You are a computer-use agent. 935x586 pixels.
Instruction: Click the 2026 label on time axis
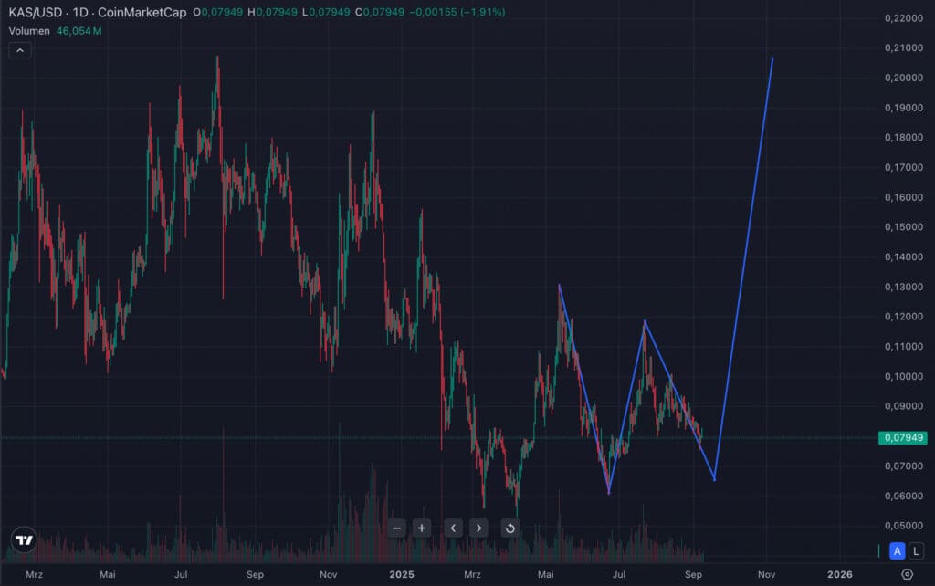coord(839,574)
